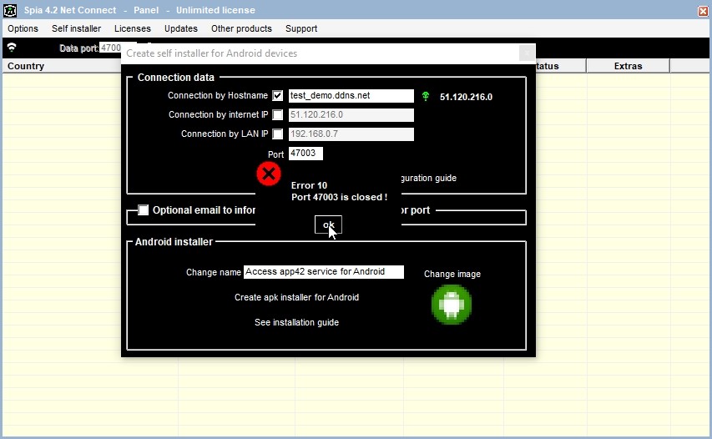This screenshot has width=712, height=439.
Task: Open the Support menu
Action: [x=301, y=28]
